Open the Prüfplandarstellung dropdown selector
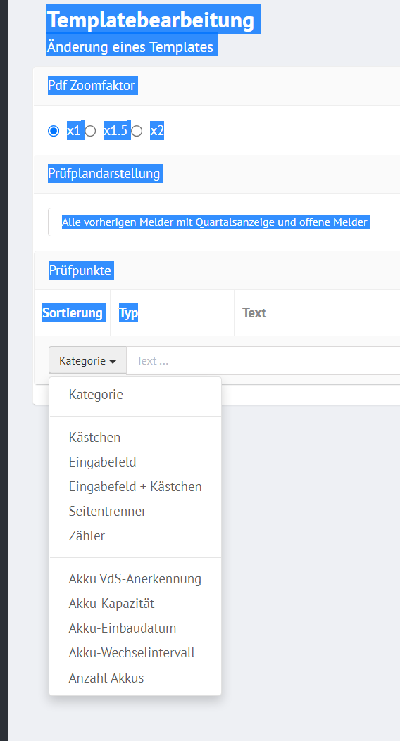 click(x=224, y=222)
